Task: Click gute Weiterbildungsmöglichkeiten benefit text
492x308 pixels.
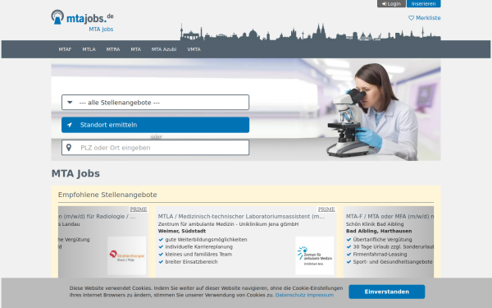Action: (x=206, y=240)
